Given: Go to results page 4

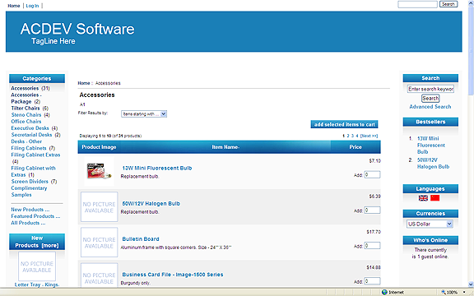Looking at the screenshot, I should [x=357, y=136].
